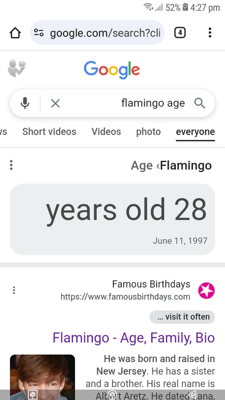Open the Famous Birthdays star favicon
The image size is (225, 400).
pos(207,290)
